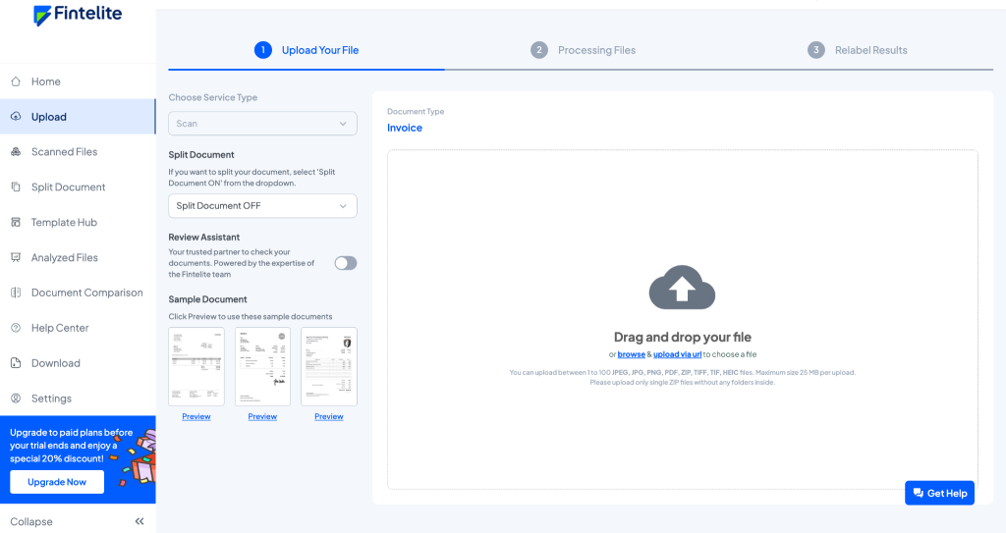Open Scanned Files via its sidebar icon
This screenshot has width=1006, height=533.
coord(16,152)
